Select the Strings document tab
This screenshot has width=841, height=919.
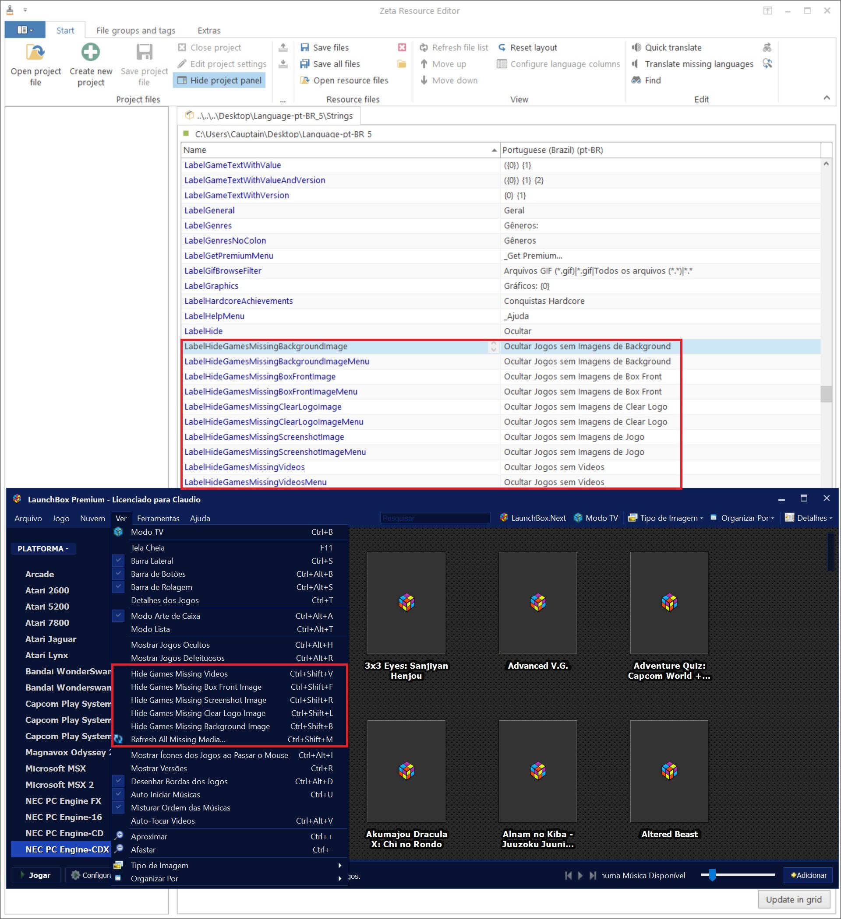(269, 116)
